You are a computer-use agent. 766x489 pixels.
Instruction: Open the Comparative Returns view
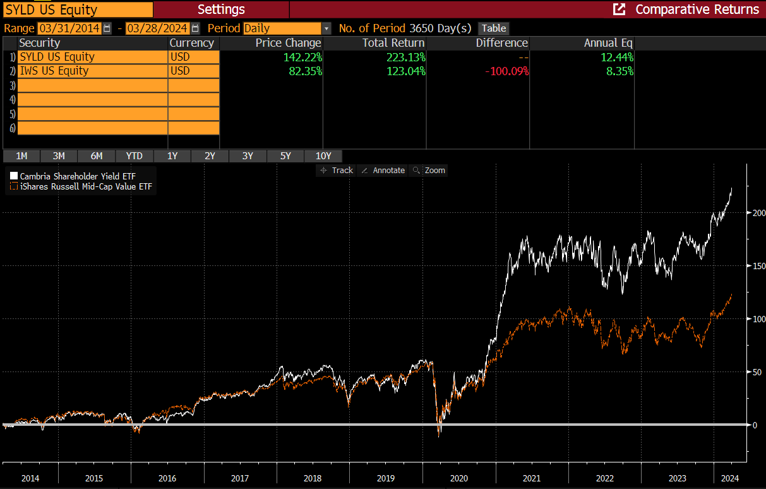click(697, 9)
